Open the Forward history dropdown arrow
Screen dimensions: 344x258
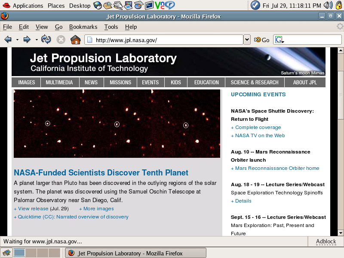37,40
